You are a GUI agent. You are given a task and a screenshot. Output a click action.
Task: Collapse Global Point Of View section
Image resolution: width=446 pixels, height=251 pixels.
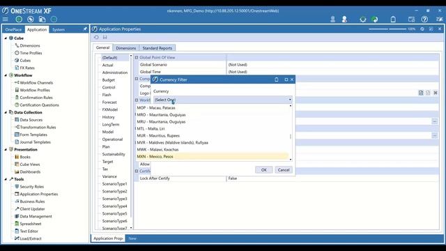(137, 57)
